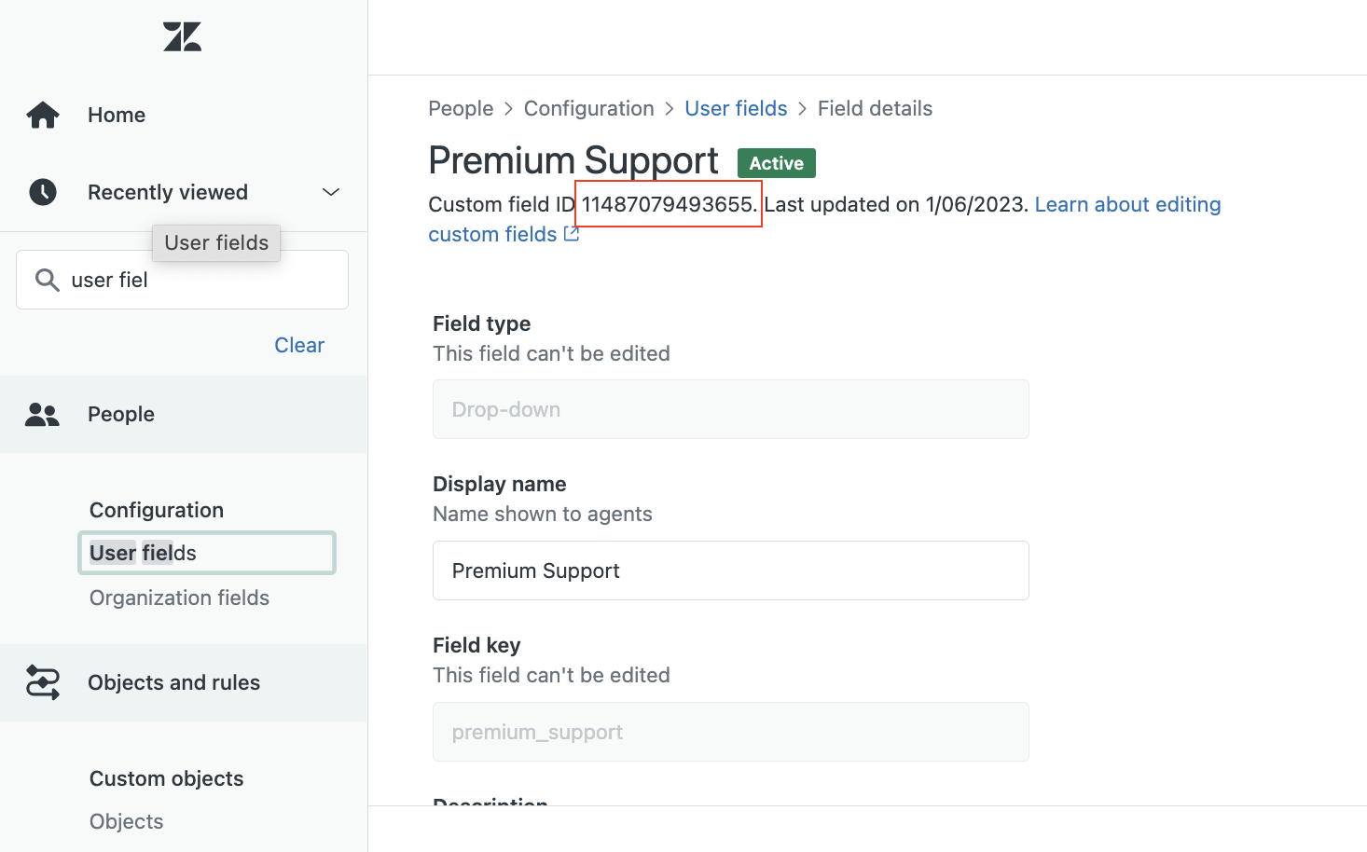The image size is (1367, 852).
Task: Collapse the Objects and rules section
Action: click(173, 682)
